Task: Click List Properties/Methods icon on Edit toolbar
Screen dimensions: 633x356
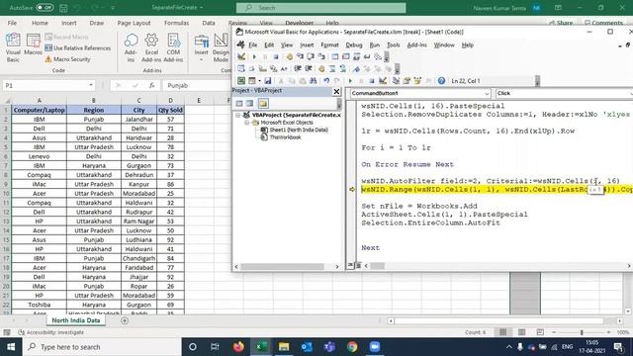Action: [241, 68]
